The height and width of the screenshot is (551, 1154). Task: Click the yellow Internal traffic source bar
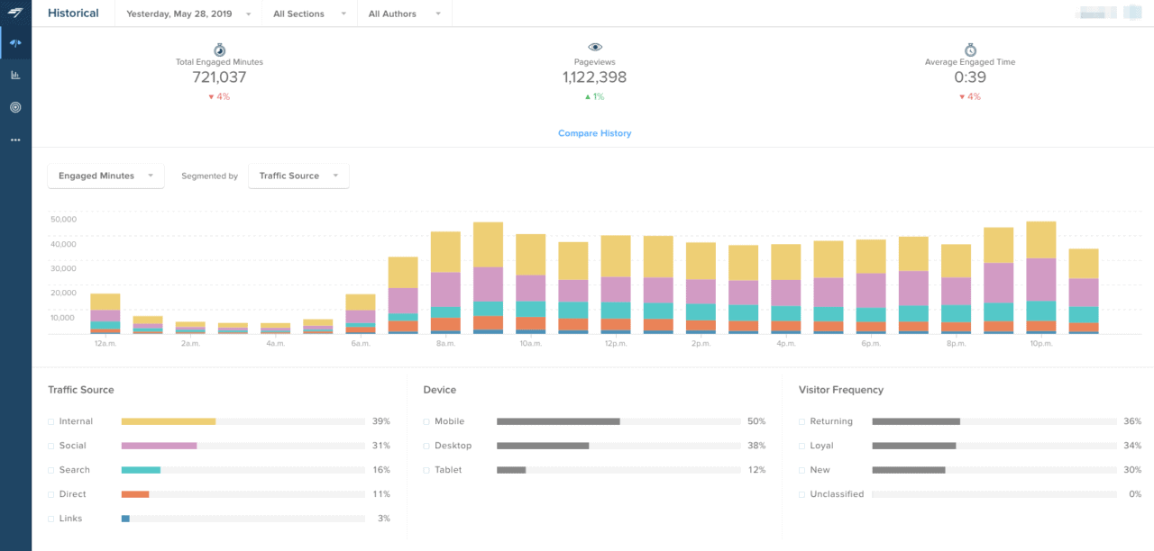(x=167, y=420)
